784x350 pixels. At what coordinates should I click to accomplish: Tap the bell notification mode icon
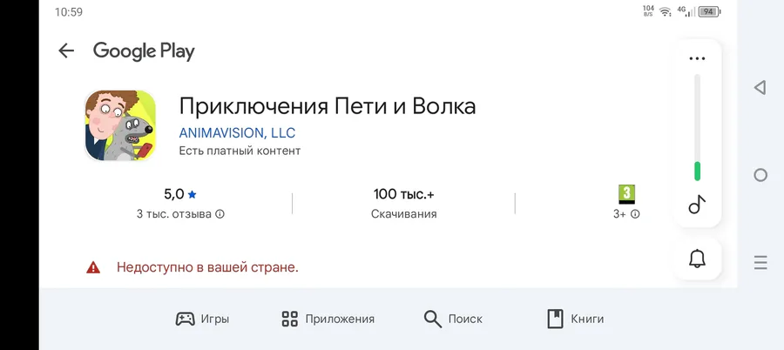697,259
